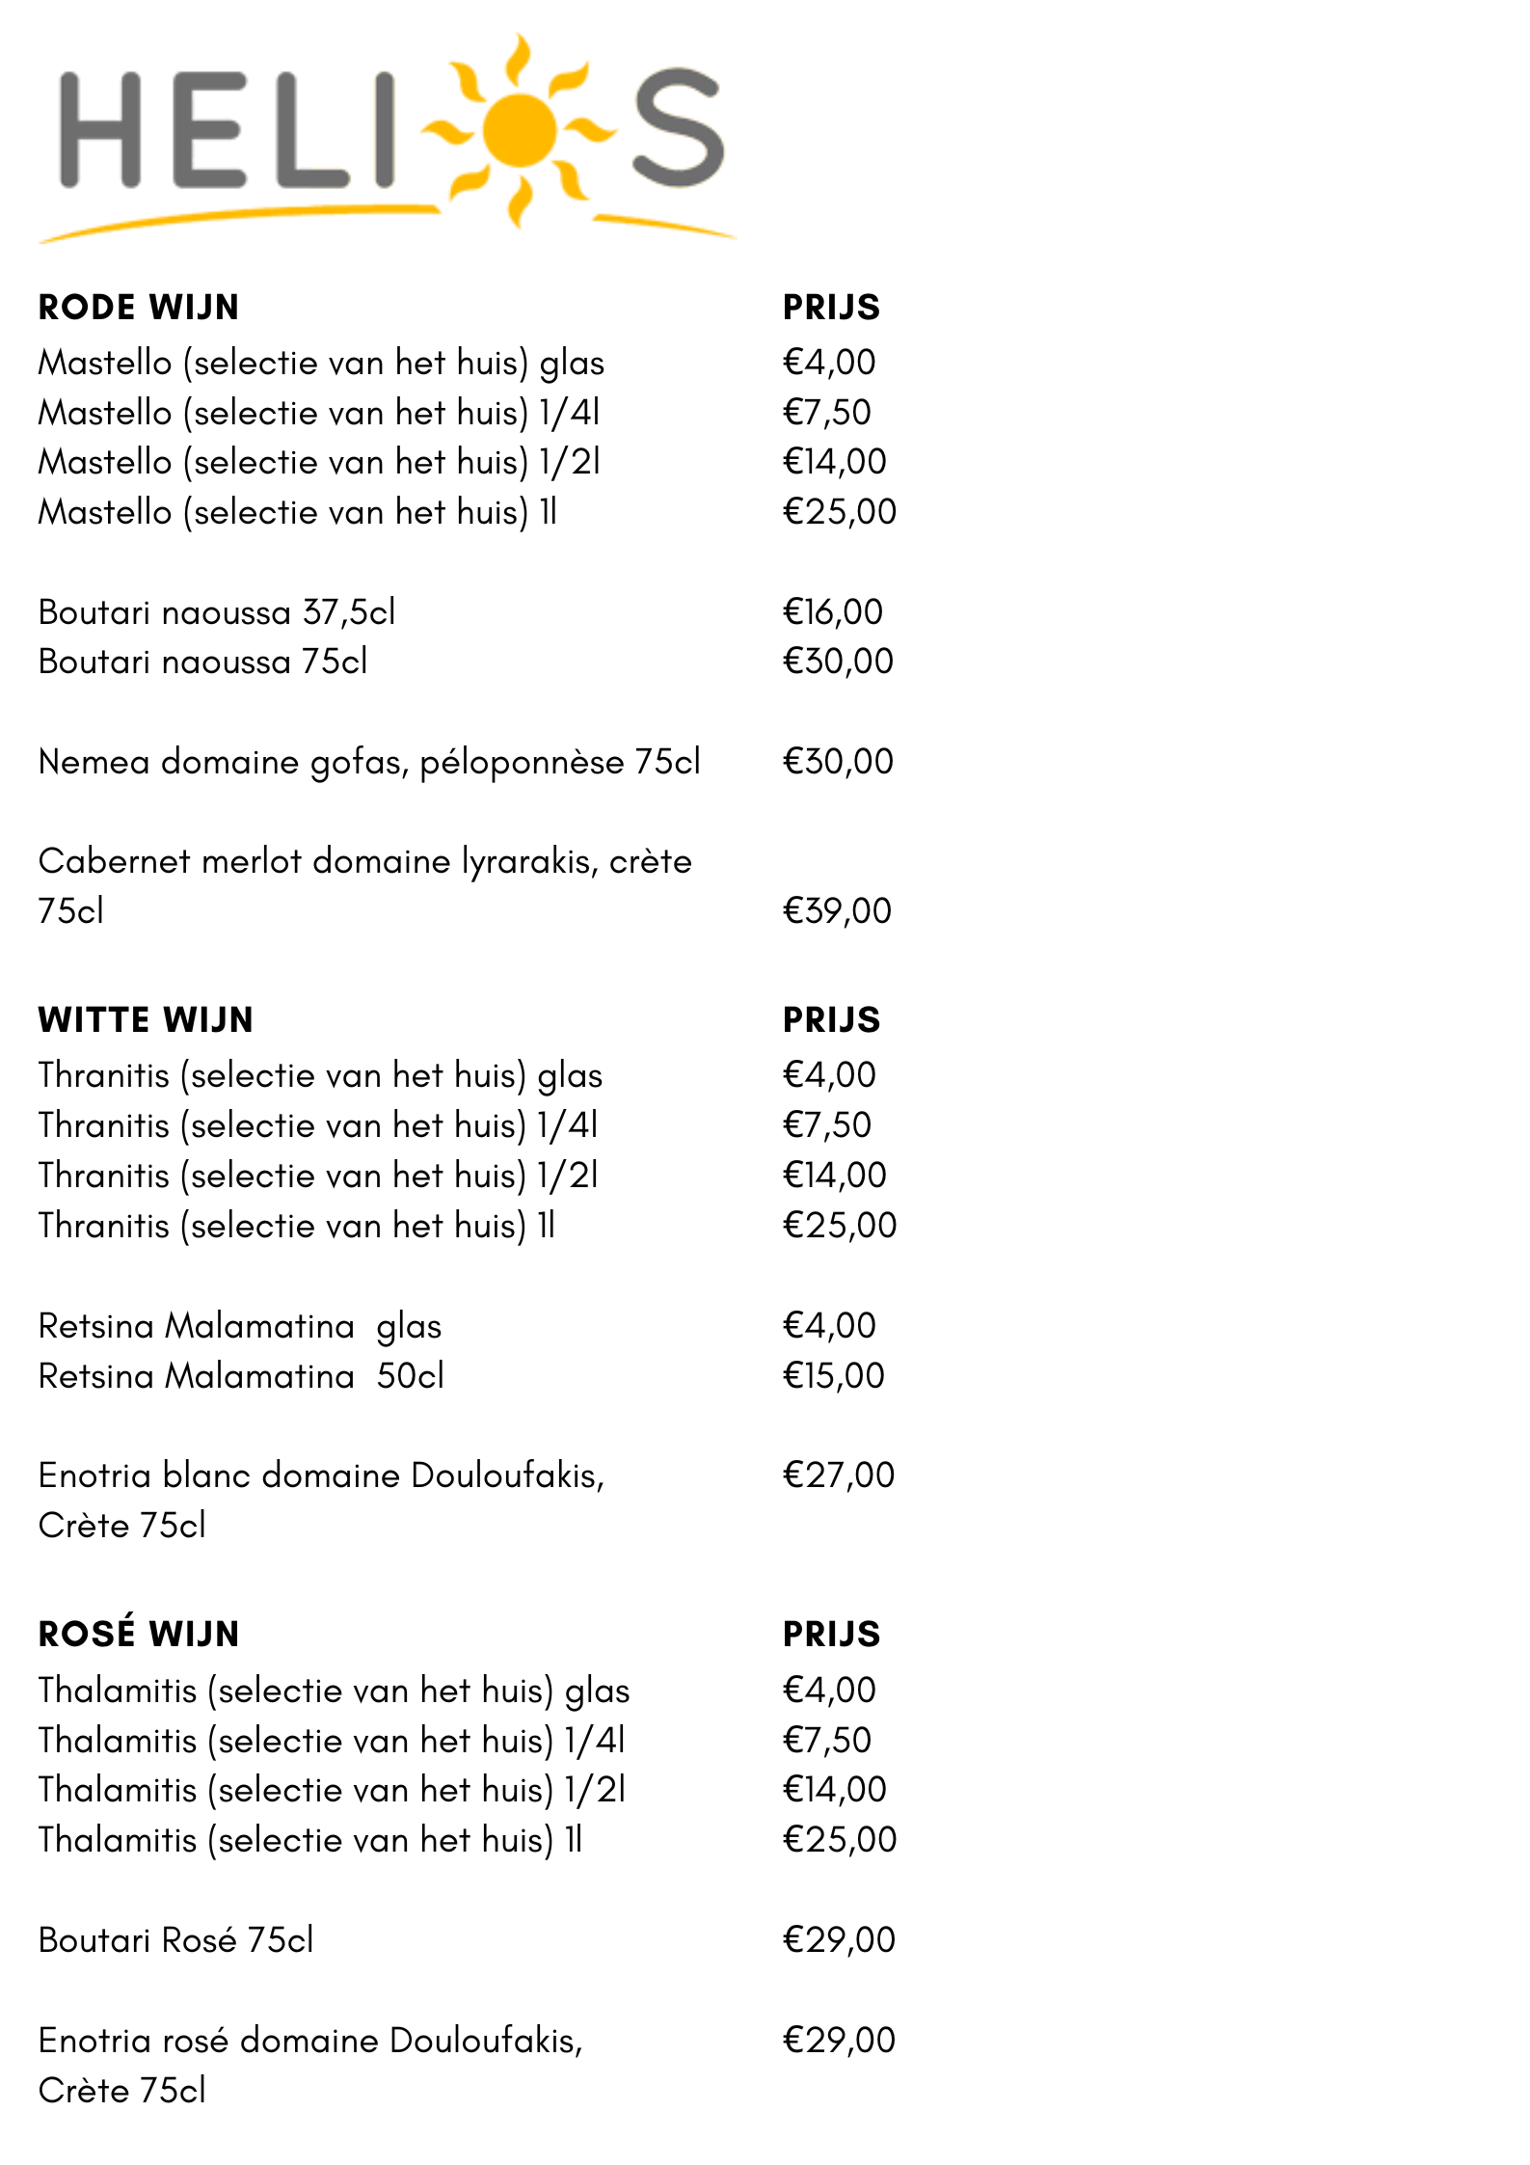Select Mastello selectie van het huis glas
This screenshot has height=2165, width=1530.
[321, 364]
